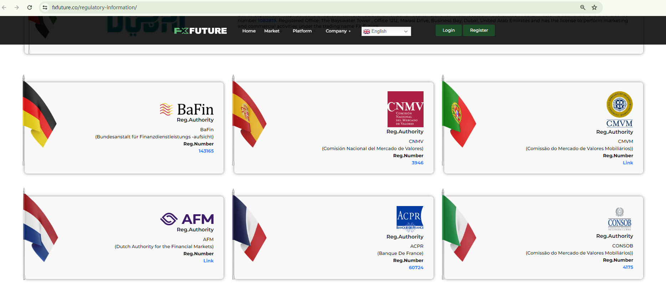Open the CMVM registration Link
The height and width of the screenshot is (308, 666).
[x=628, y=163]
